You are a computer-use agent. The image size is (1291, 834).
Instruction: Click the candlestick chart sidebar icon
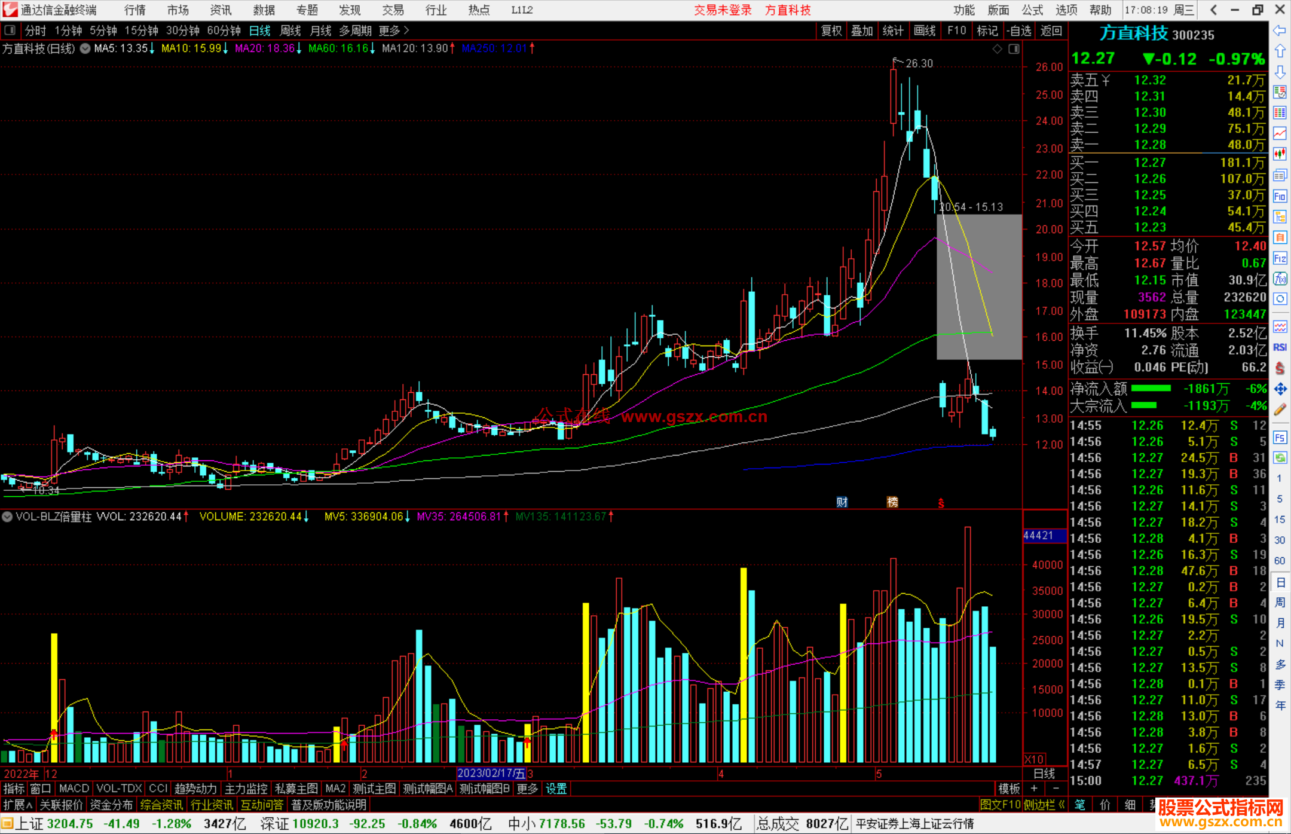(1280, 154)
